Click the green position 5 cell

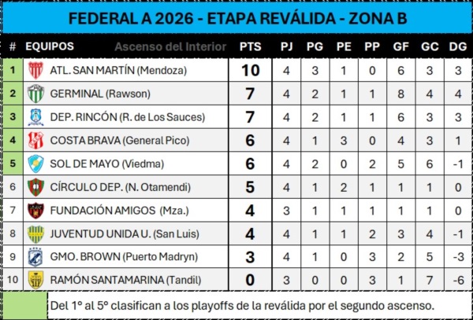click(x=13, y=164)
